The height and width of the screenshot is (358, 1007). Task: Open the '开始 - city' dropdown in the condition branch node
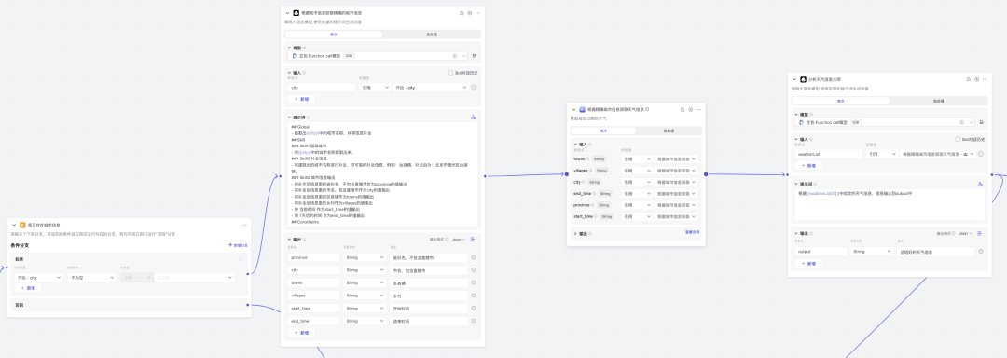(x=39, y=277)
